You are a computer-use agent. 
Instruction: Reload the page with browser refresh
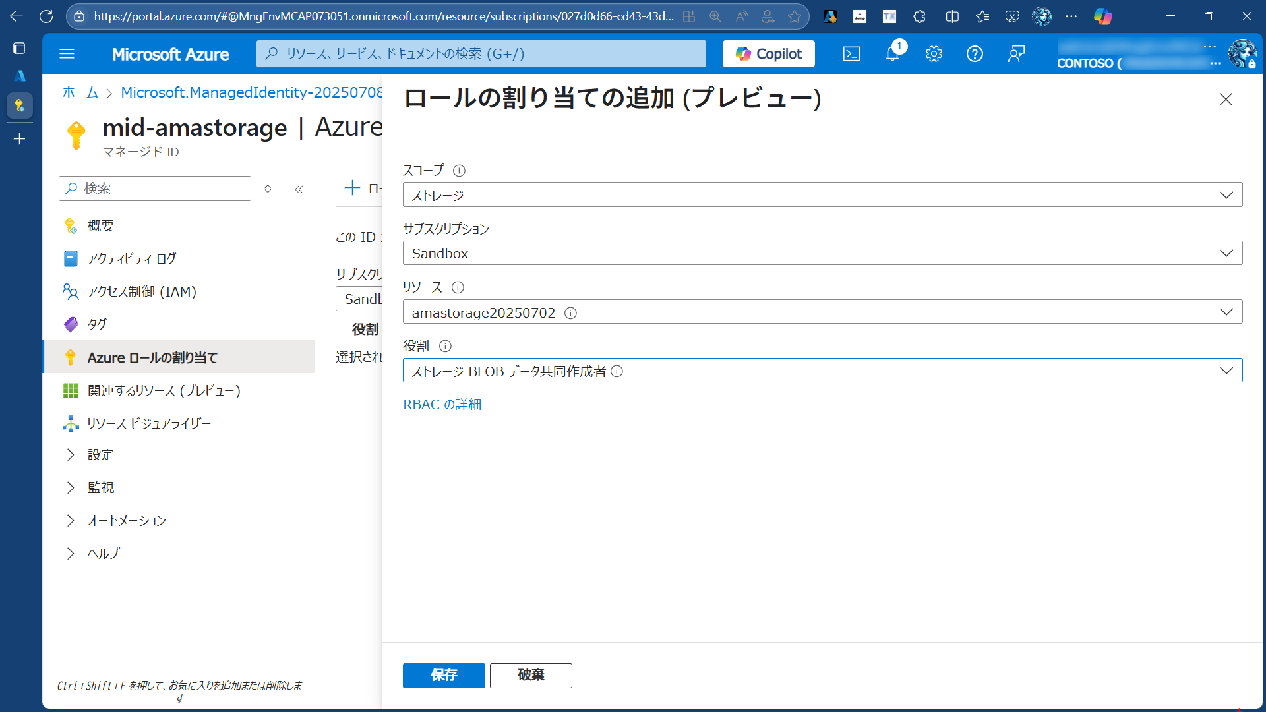point(46,16)
